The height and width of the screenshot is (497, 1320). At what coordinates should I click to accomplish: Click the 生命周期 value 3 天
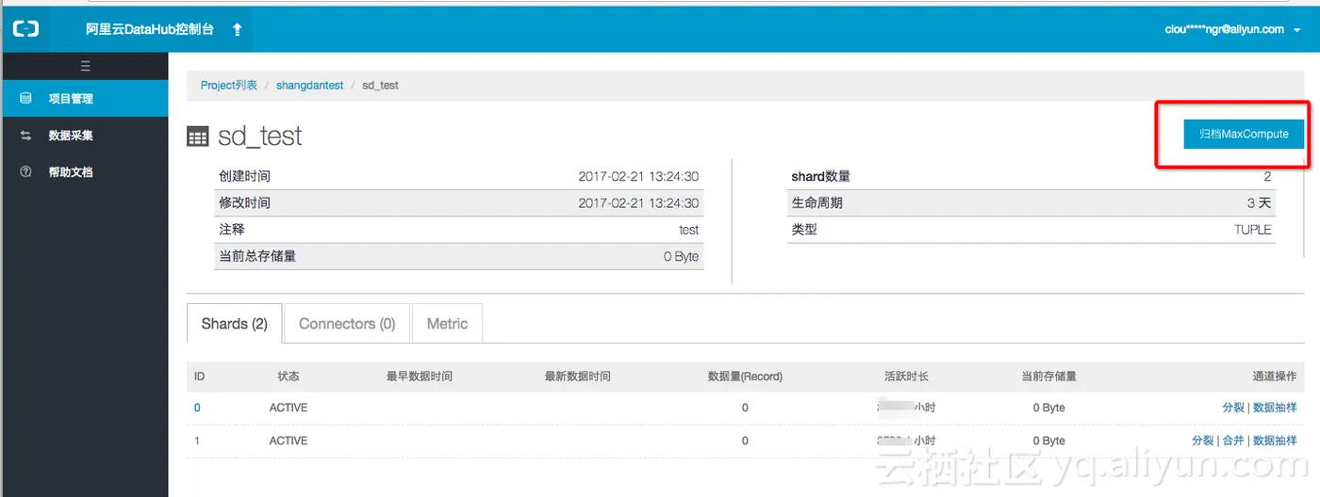(x=1259, y=202)
